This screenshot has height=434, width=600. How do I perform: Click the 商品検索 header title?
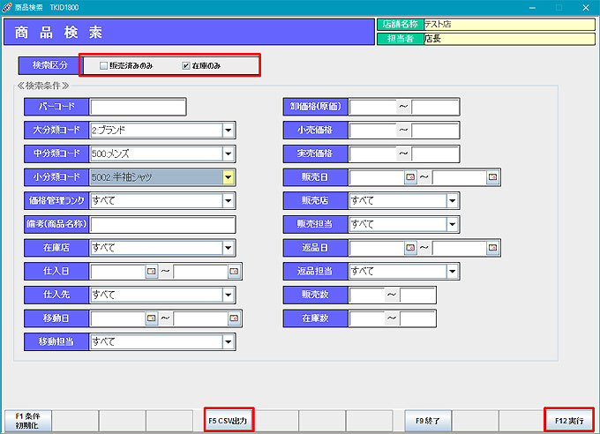pos(58,33)
